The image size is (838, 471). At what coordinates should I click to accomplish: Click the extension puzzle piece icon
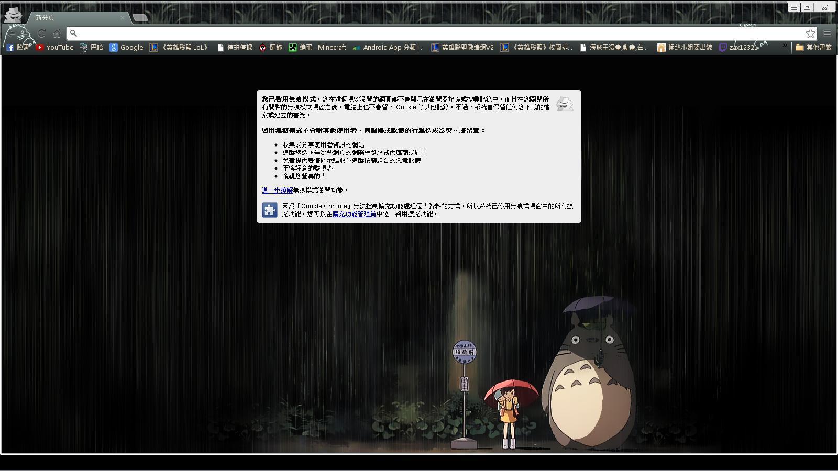pos(270,210)
